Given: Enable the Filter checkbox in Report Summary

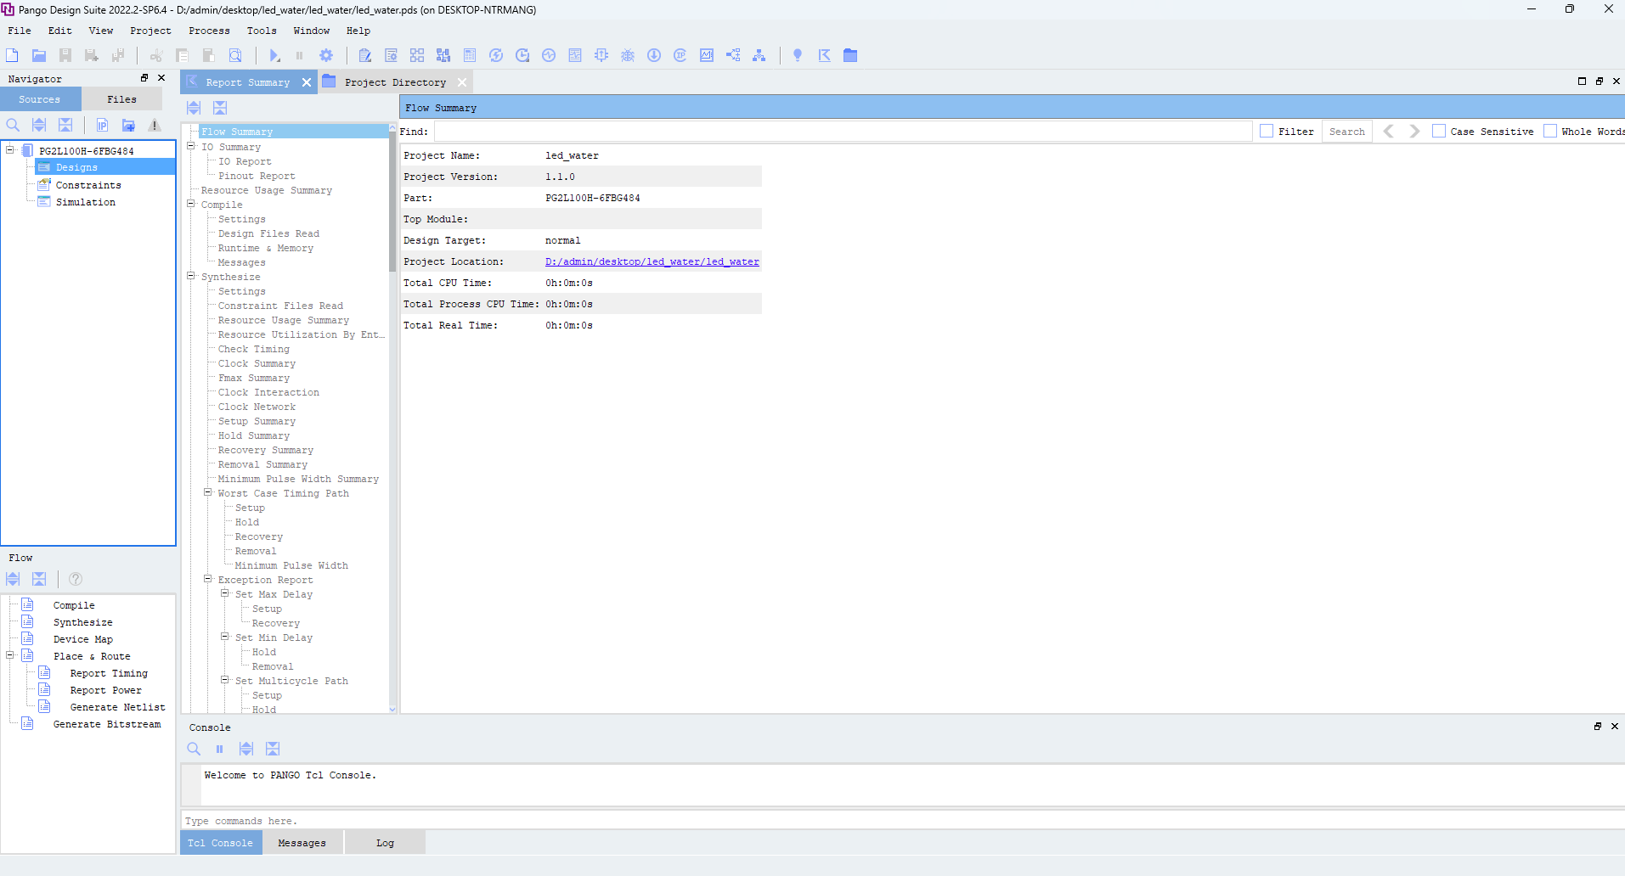Looking at the screenshot, I should pyautogui.click(x=1268, y=131).
